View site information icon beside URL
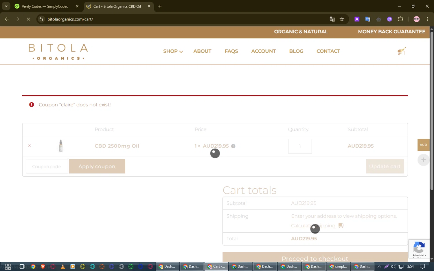The width and height of the screenshot is (434, 271). (41, 19)
